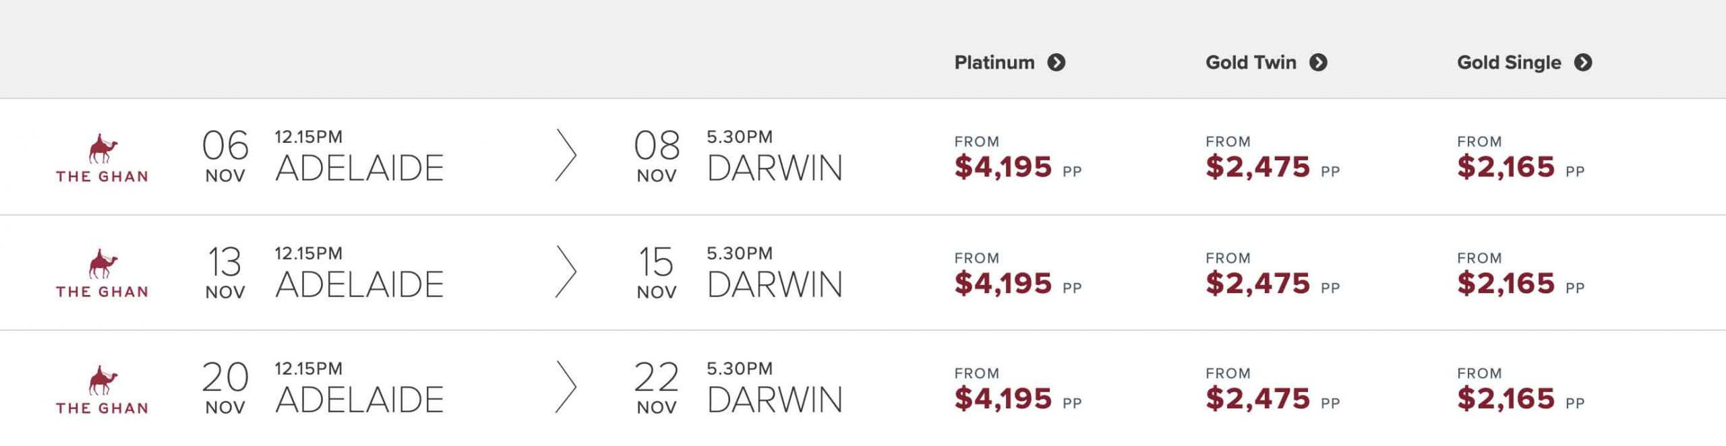
Task: Open the Gold Single column header
Action: pos(1509,63)
